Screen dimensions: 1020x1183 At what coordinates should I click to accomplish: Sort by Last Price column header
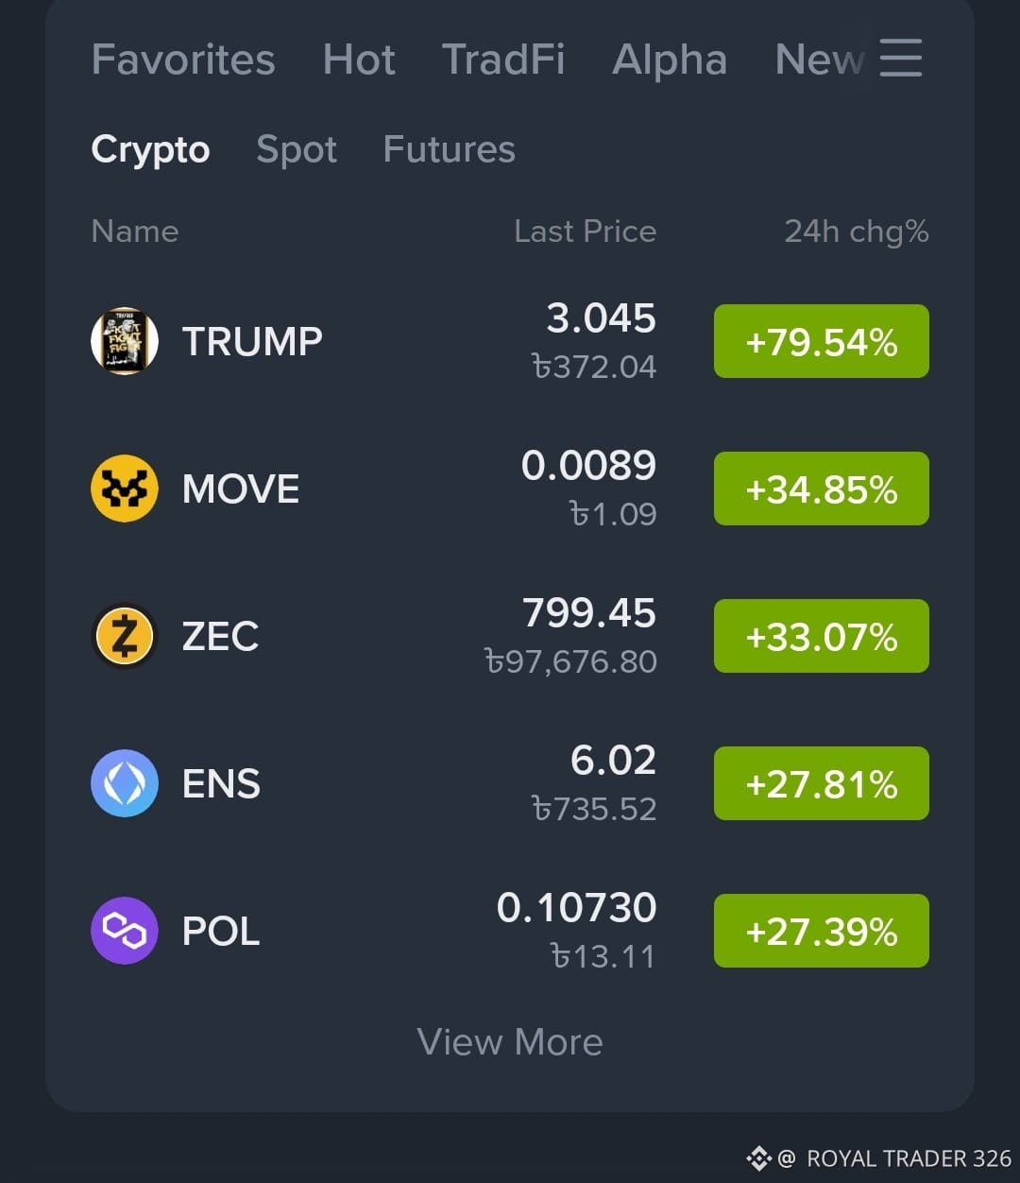pyautogui.click(x=586, y=231)
